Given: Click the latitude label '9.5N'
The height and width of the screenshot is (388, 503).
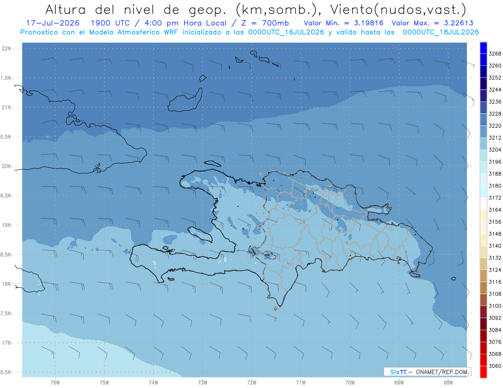Looking at the screenshot, I should [6, 196].
